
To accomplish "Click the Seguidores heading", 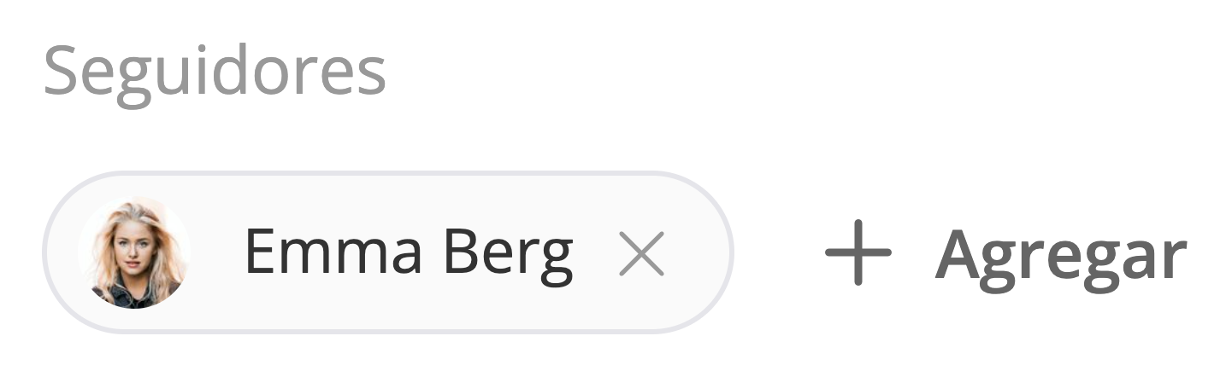I will [x=215, y=72].
